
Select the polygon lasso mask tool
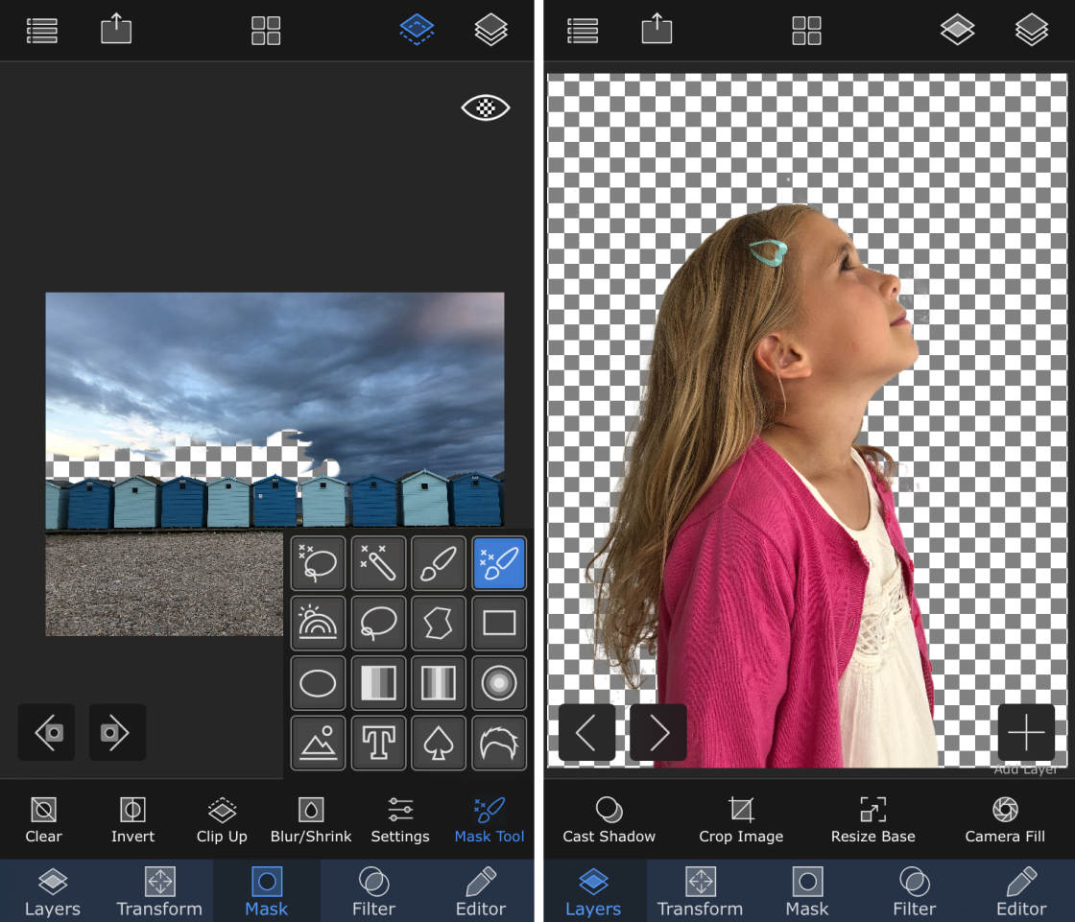(x=439, y=623)
